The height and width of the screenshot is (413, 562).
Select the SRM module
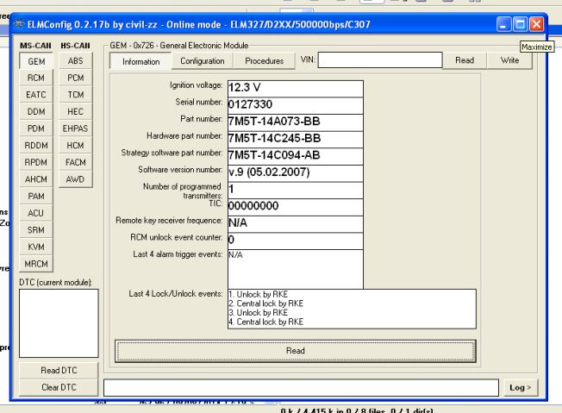click(x=36, y=230)
